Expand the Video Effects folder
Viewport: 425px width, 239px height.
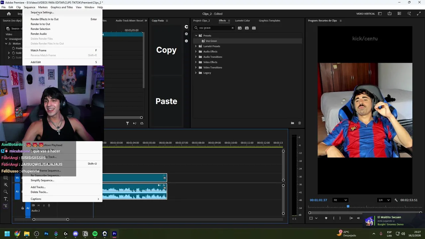pyautogui.click(x=196, y=62)
